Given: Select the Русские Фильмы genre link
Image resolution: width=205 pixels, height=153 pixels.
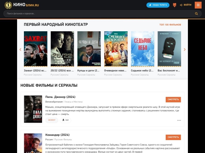Looking at the screenshot, I should coord(63,139).
